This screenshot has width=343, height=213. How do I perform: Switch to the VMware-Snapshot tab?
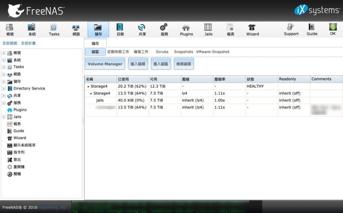(213, 52)
